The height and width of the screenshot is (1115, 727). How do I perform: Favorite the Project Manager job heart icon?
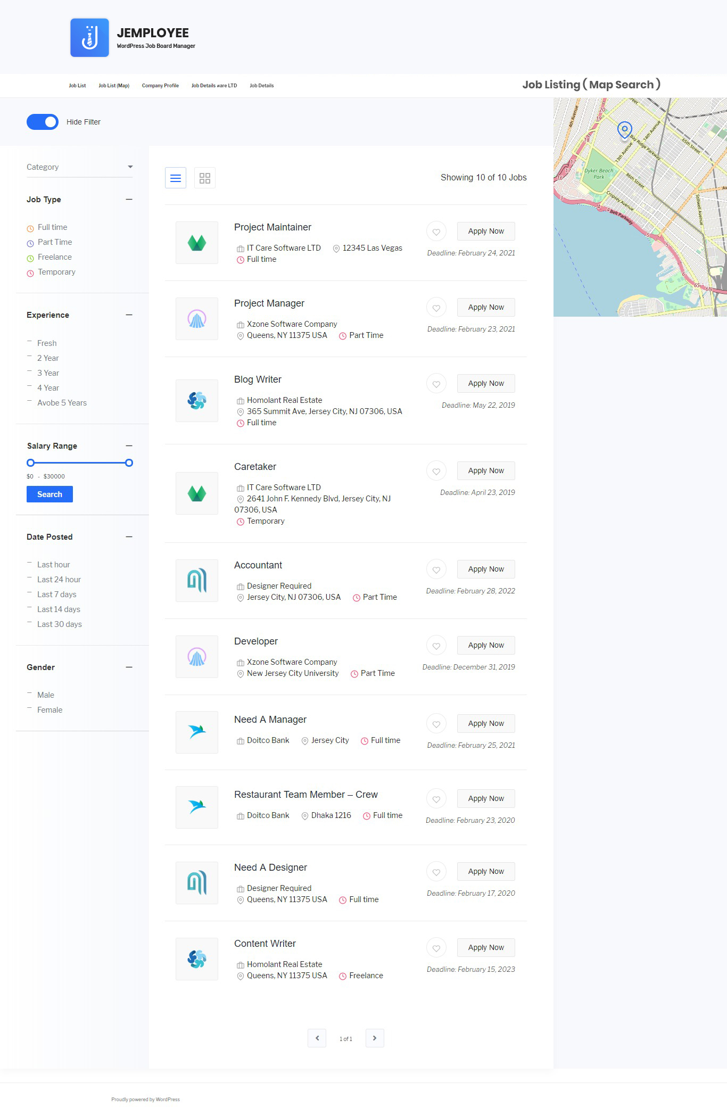[x=436, y=308]
